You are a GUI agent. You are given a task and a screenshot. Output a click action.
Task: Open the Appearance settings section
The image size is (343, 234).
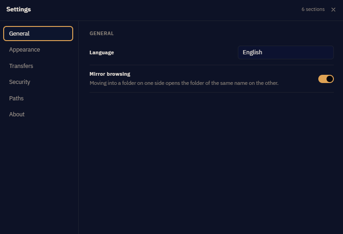coord(38,50)
